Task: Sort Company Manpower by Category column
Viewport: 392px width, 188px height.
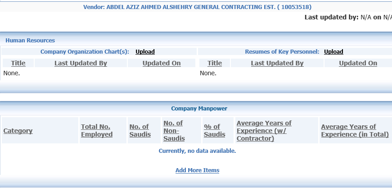Action: pyautogui.click(x=18, y=131)
